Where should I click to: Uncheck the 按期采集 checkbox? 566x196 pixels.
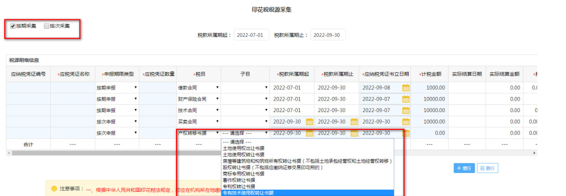pos(13,26)
